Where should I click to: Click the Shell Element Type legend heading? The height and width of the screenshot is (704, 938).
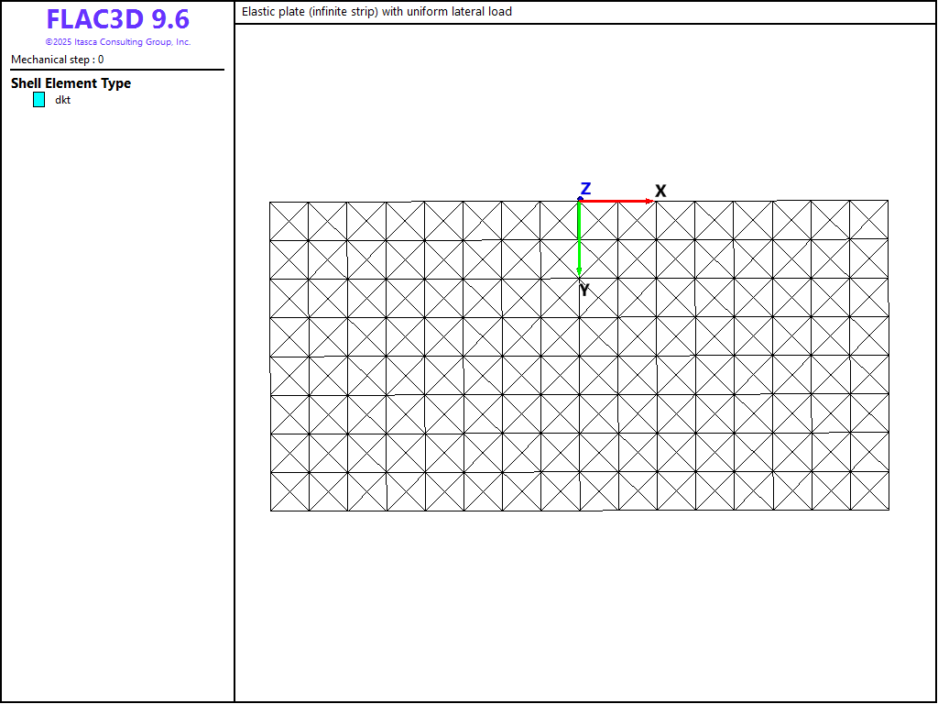click(x=71, y=83)
